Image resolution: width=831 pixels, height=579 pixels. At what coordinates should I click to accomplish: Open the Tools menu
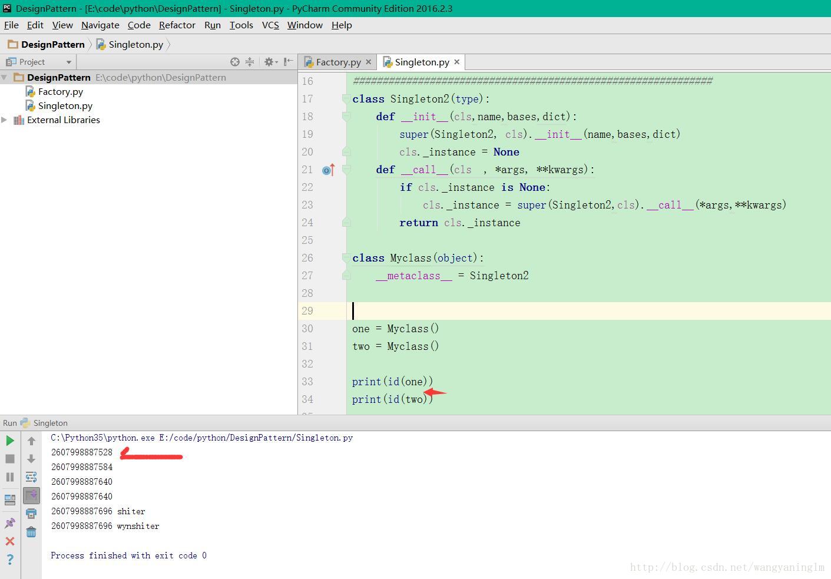click(x=241, y=25)
